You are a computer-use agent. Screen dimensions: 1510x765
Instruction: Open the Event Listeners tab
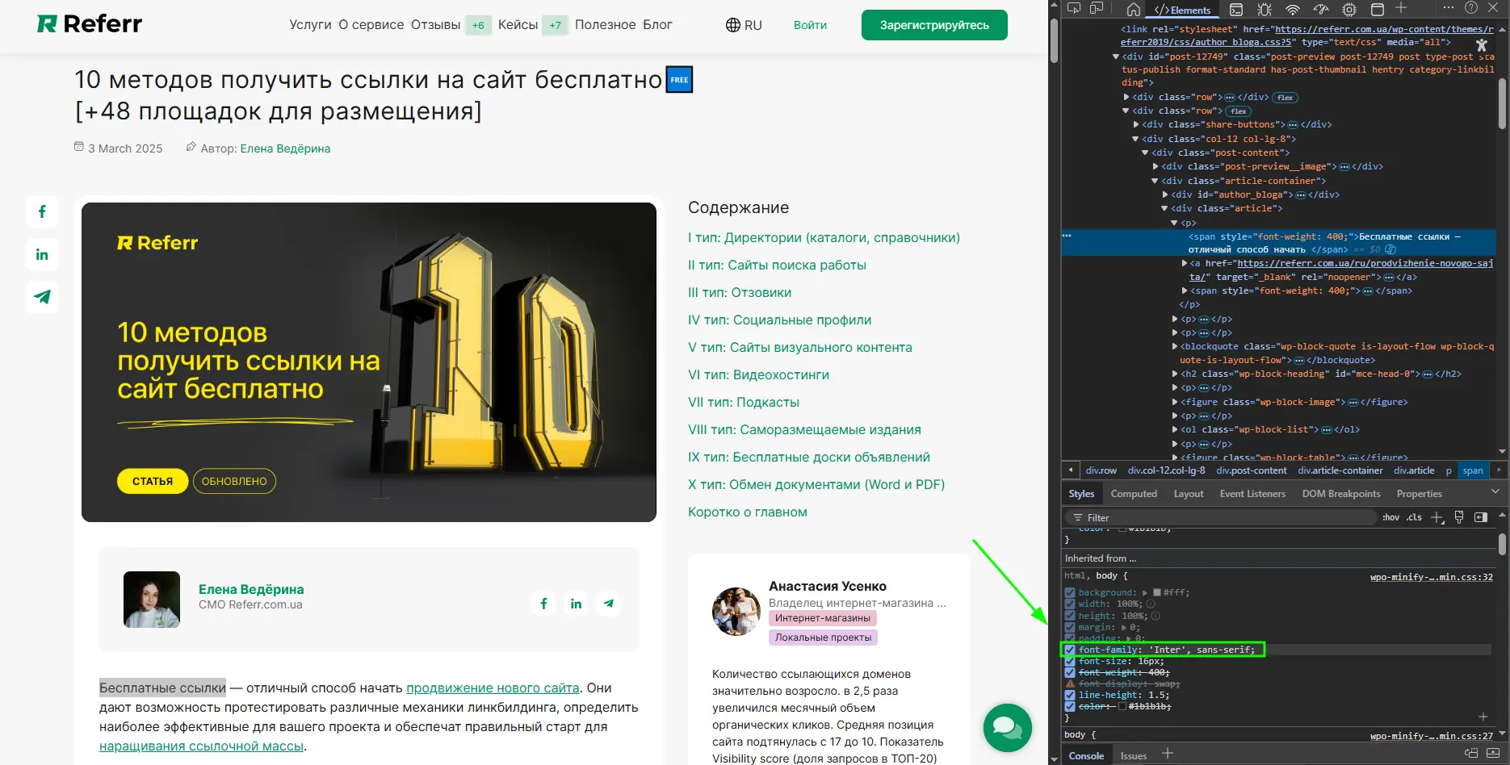click(1252, 493)
